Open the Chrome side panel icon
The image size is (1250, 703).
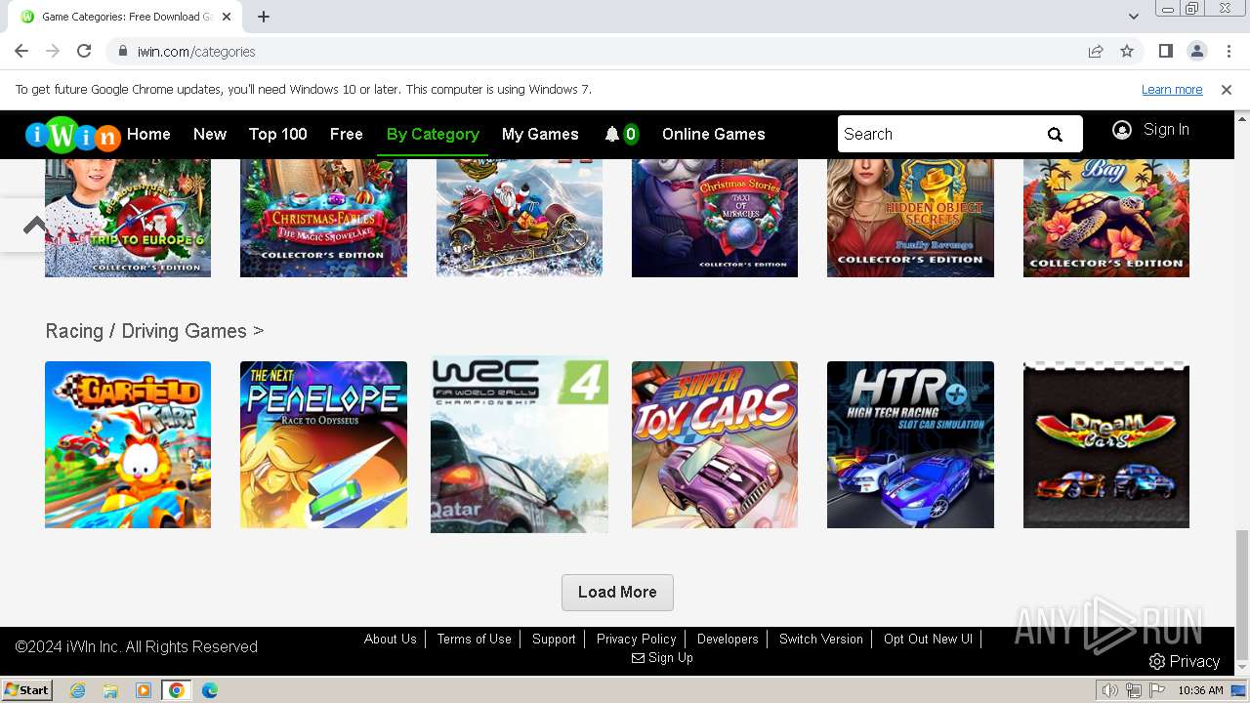point(1165,51)
